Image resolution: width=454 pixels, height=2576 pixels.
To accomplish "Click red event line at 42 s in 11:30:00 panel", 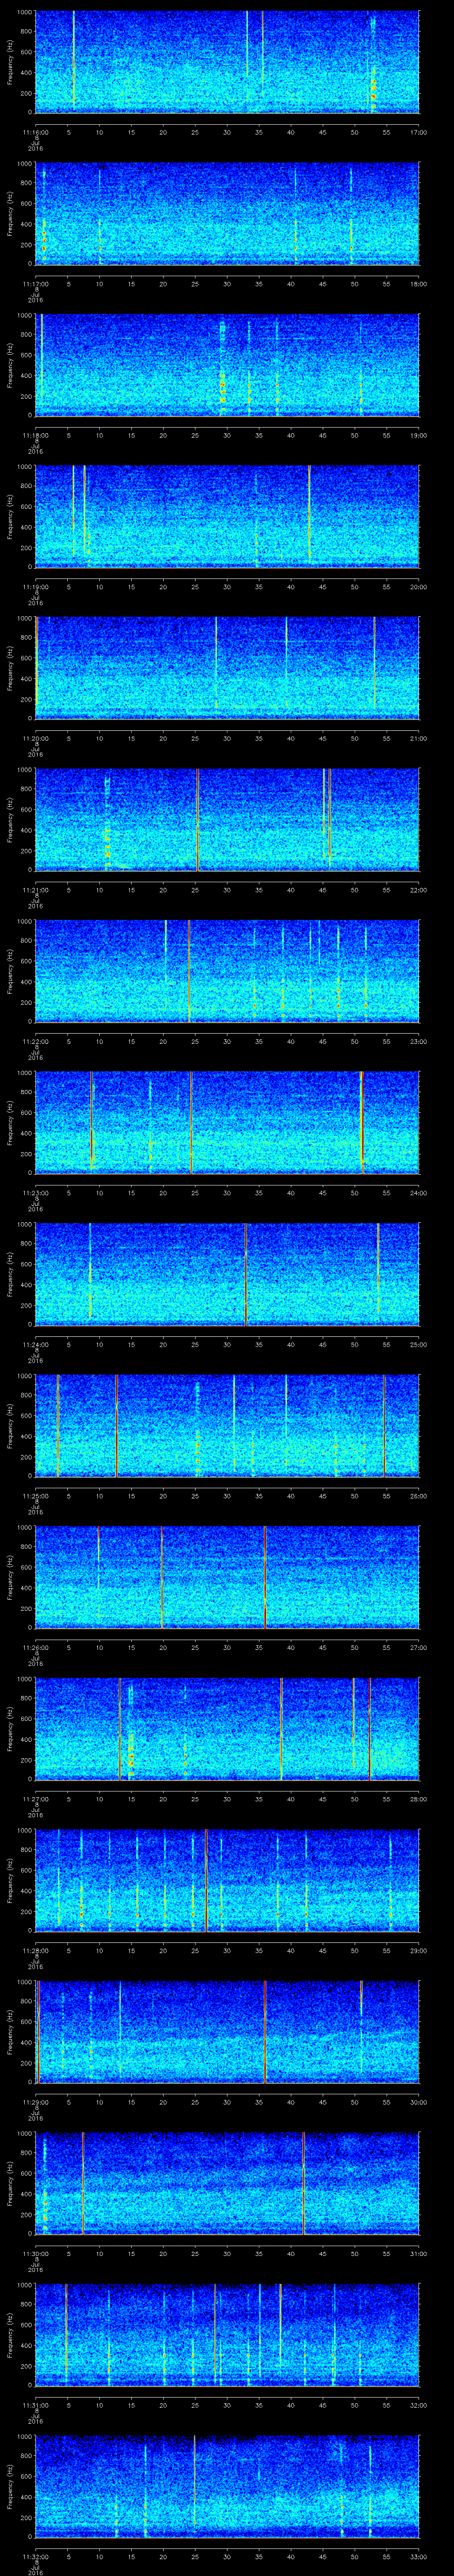I will pos(303,2183).
